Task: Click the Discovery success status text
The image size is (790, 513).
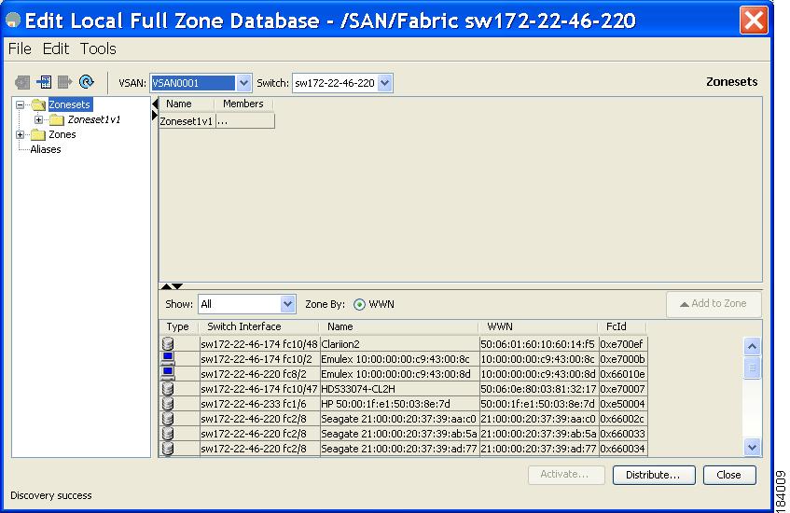Action: 51,495
